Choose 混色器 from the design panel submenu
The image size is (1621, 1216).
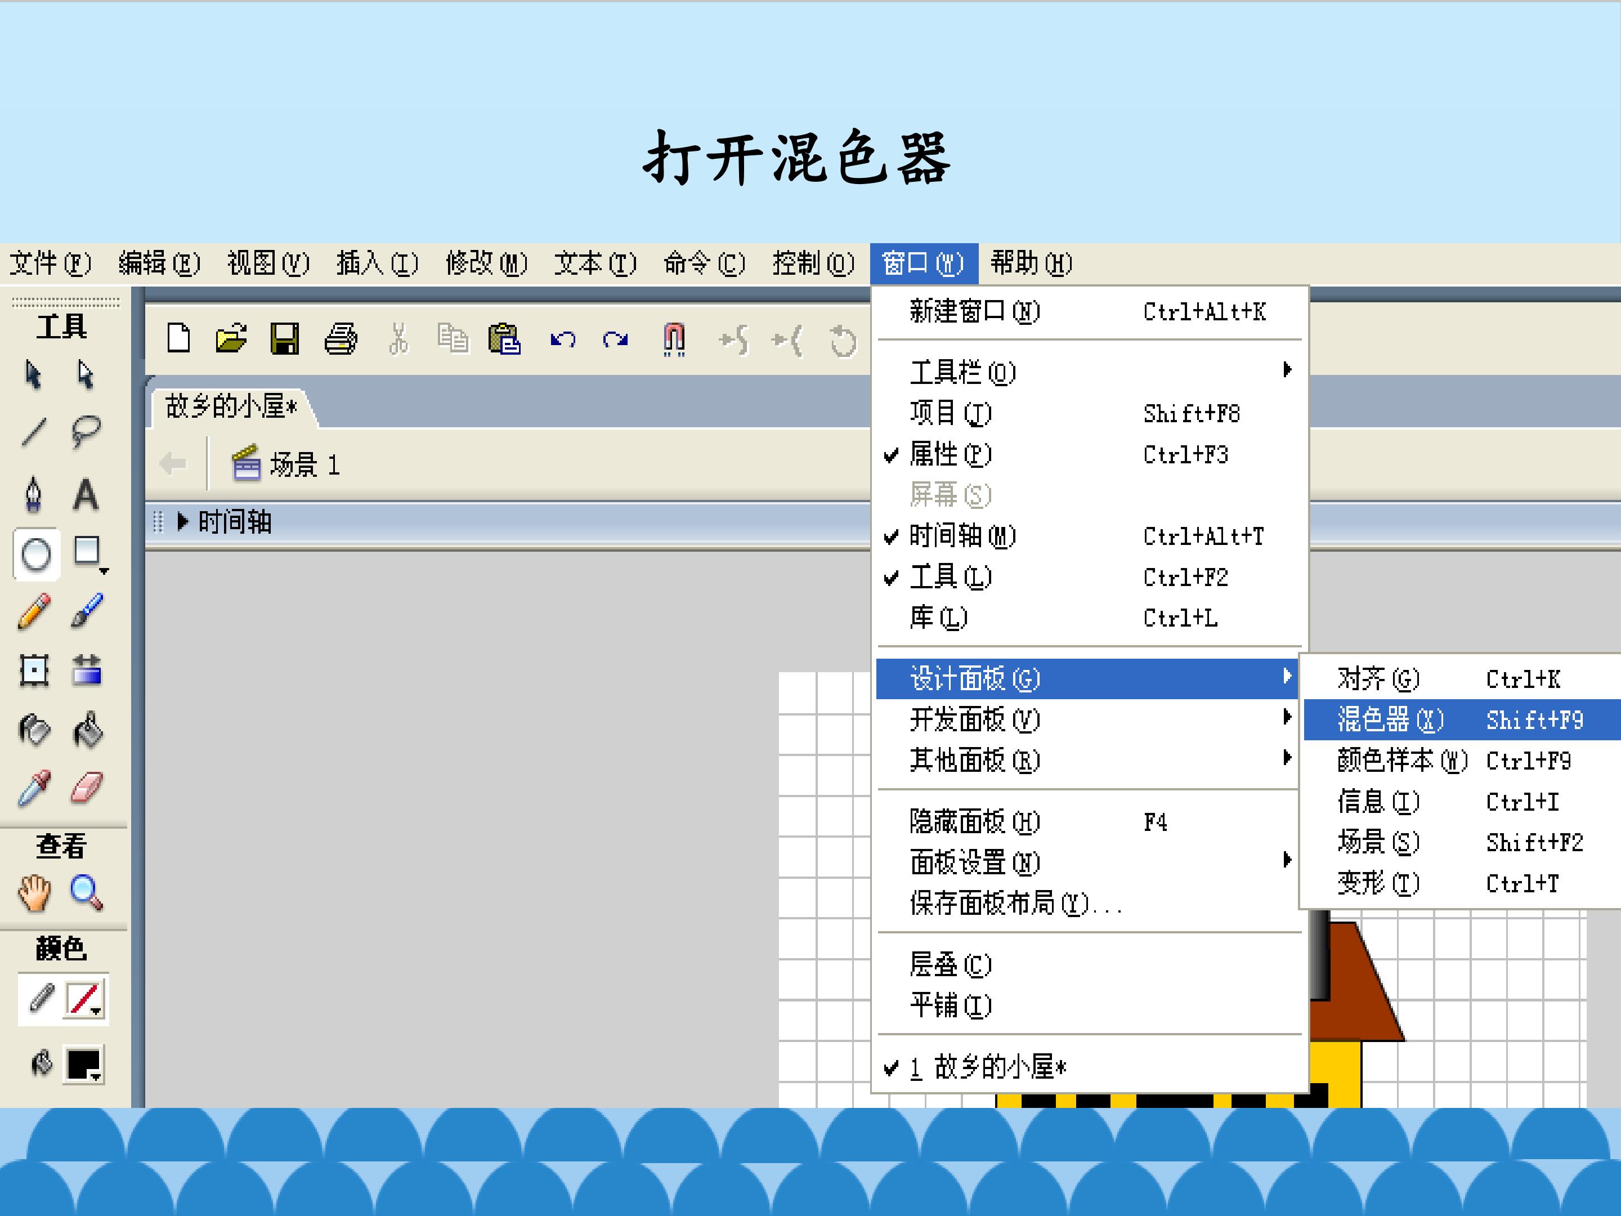click(1390, 720)
